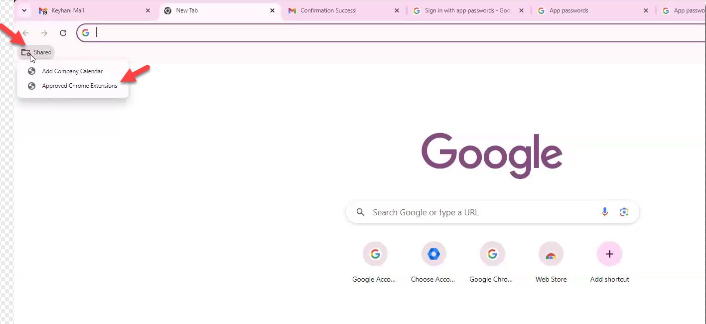
Task: Open the Sign in with app passwords tab
Action: [468, 10]
